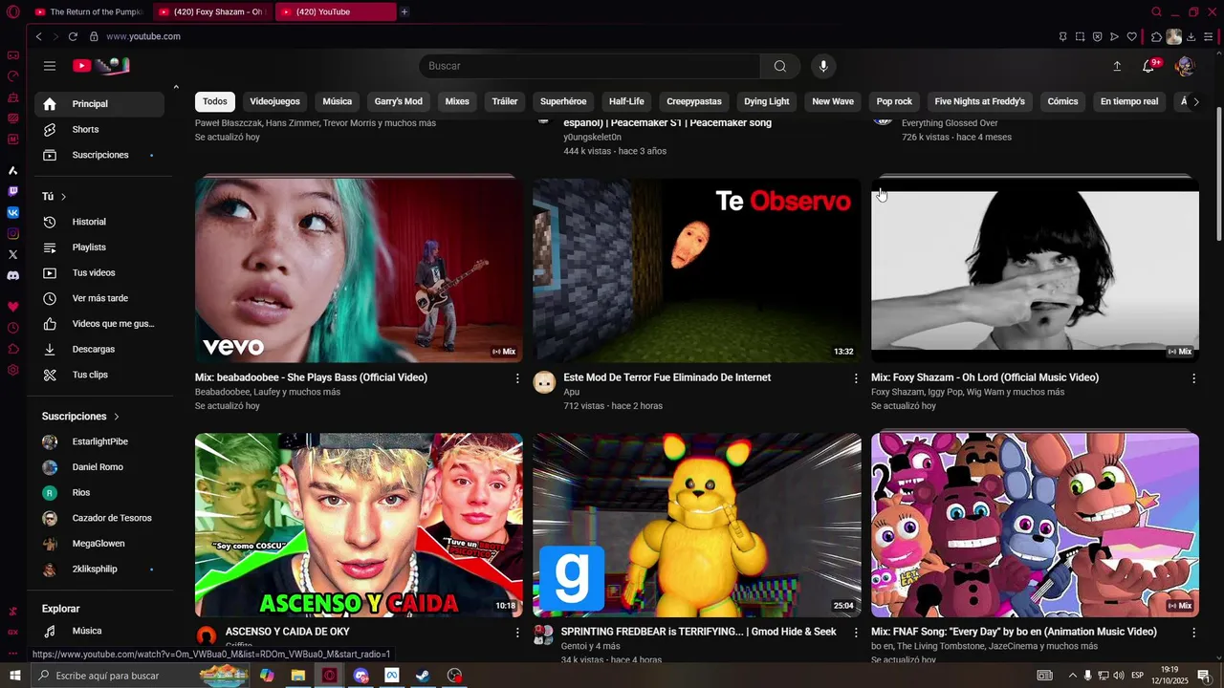Open Windows Start menu
This screenshot has height=688, width=1224.
point(14,676)
